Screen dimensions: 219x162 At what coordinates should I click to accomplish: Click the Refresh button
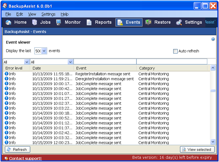click(18, 150)
